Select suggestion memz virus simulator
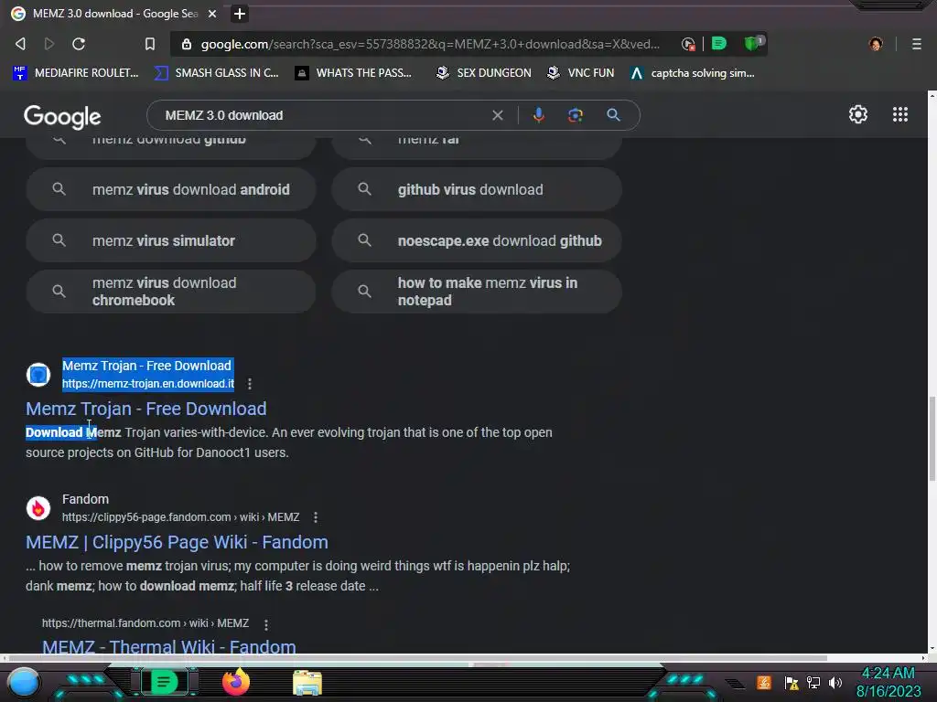Image resolution: width=937 pixels, height=702 pixels. pyautogui.click(x=171, y=240)
